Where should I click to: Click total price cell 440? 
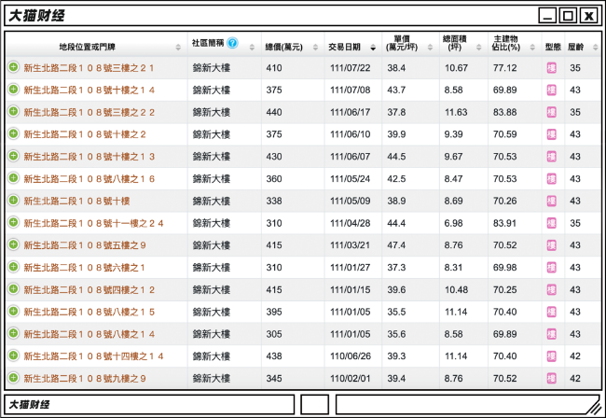pyautogui.click(x=273, y=112)
